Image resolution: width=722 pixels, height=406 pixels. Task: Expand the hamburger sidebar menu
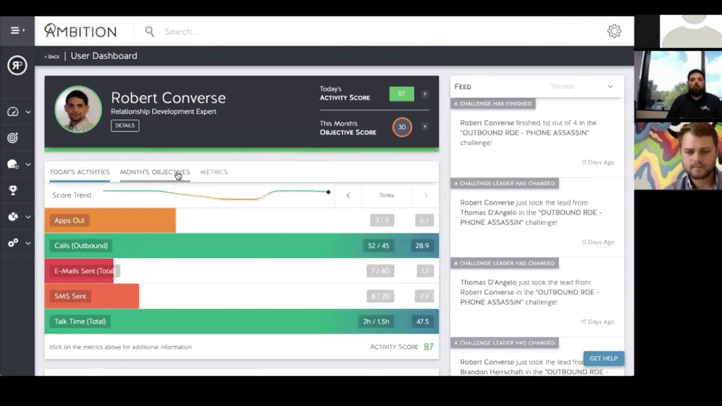(x=17, y=30)
